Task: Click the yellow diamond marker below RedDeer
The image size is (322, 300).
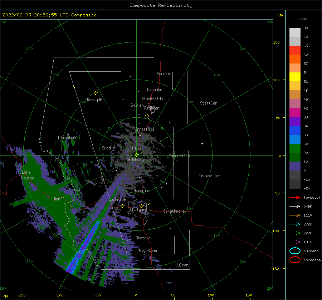Action: [147, 116]
